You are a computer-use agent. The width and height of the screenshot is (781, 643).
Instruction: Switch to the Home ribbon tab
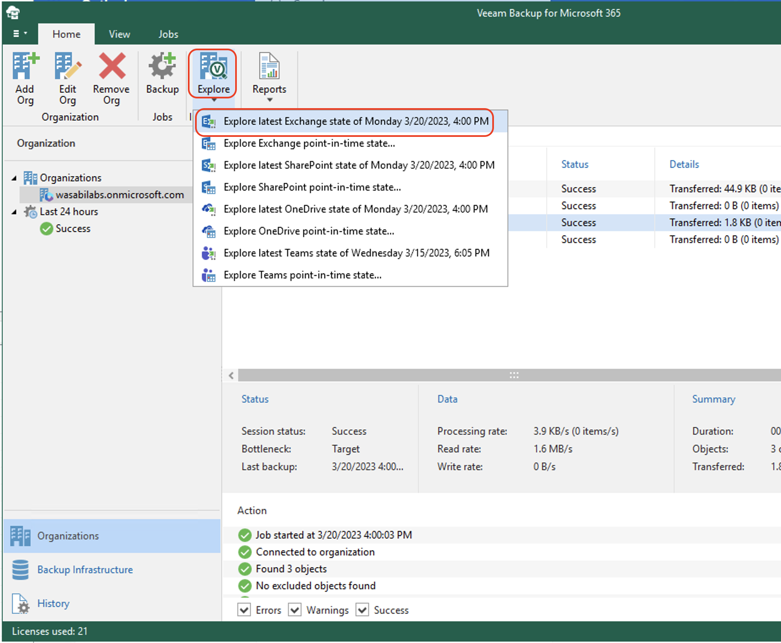[x=66, y=34]
